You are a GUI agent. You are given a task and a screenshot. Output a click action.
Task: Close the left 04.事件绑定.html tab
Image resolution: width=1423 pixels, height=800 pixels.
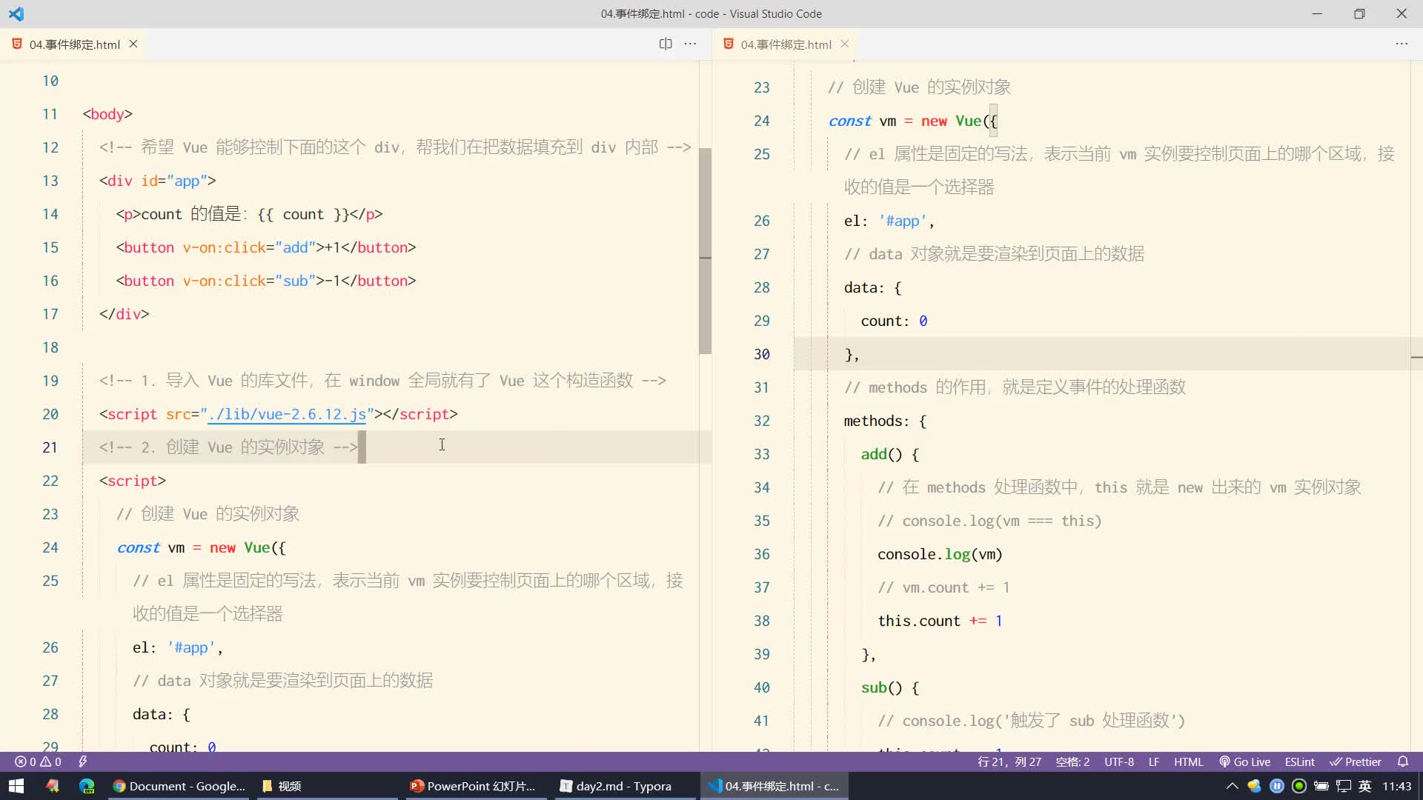[x=133, y=44]
